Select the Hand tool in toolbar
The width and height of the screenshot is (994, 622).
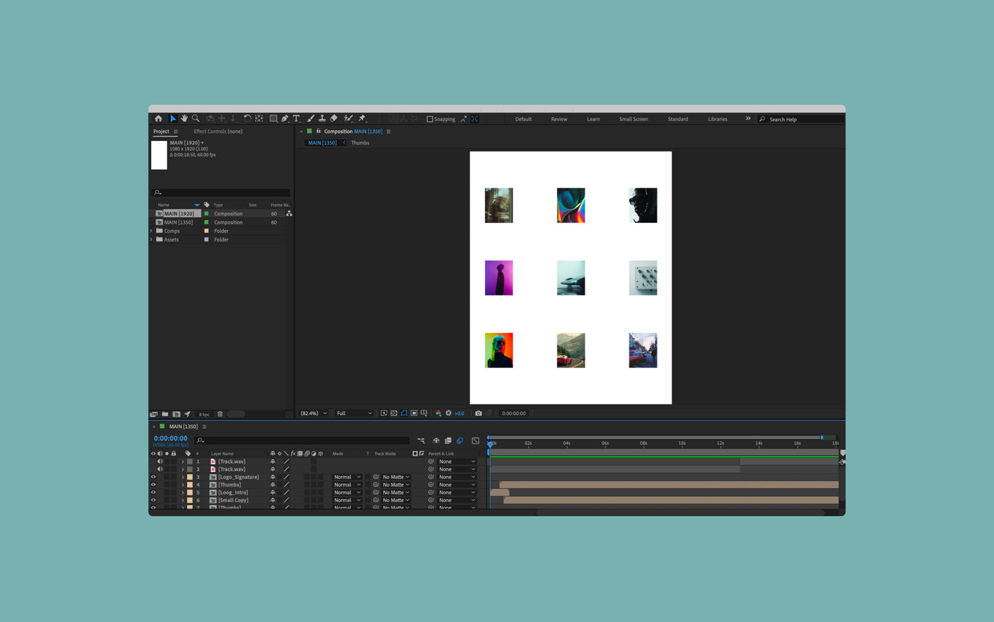point(184,119)
